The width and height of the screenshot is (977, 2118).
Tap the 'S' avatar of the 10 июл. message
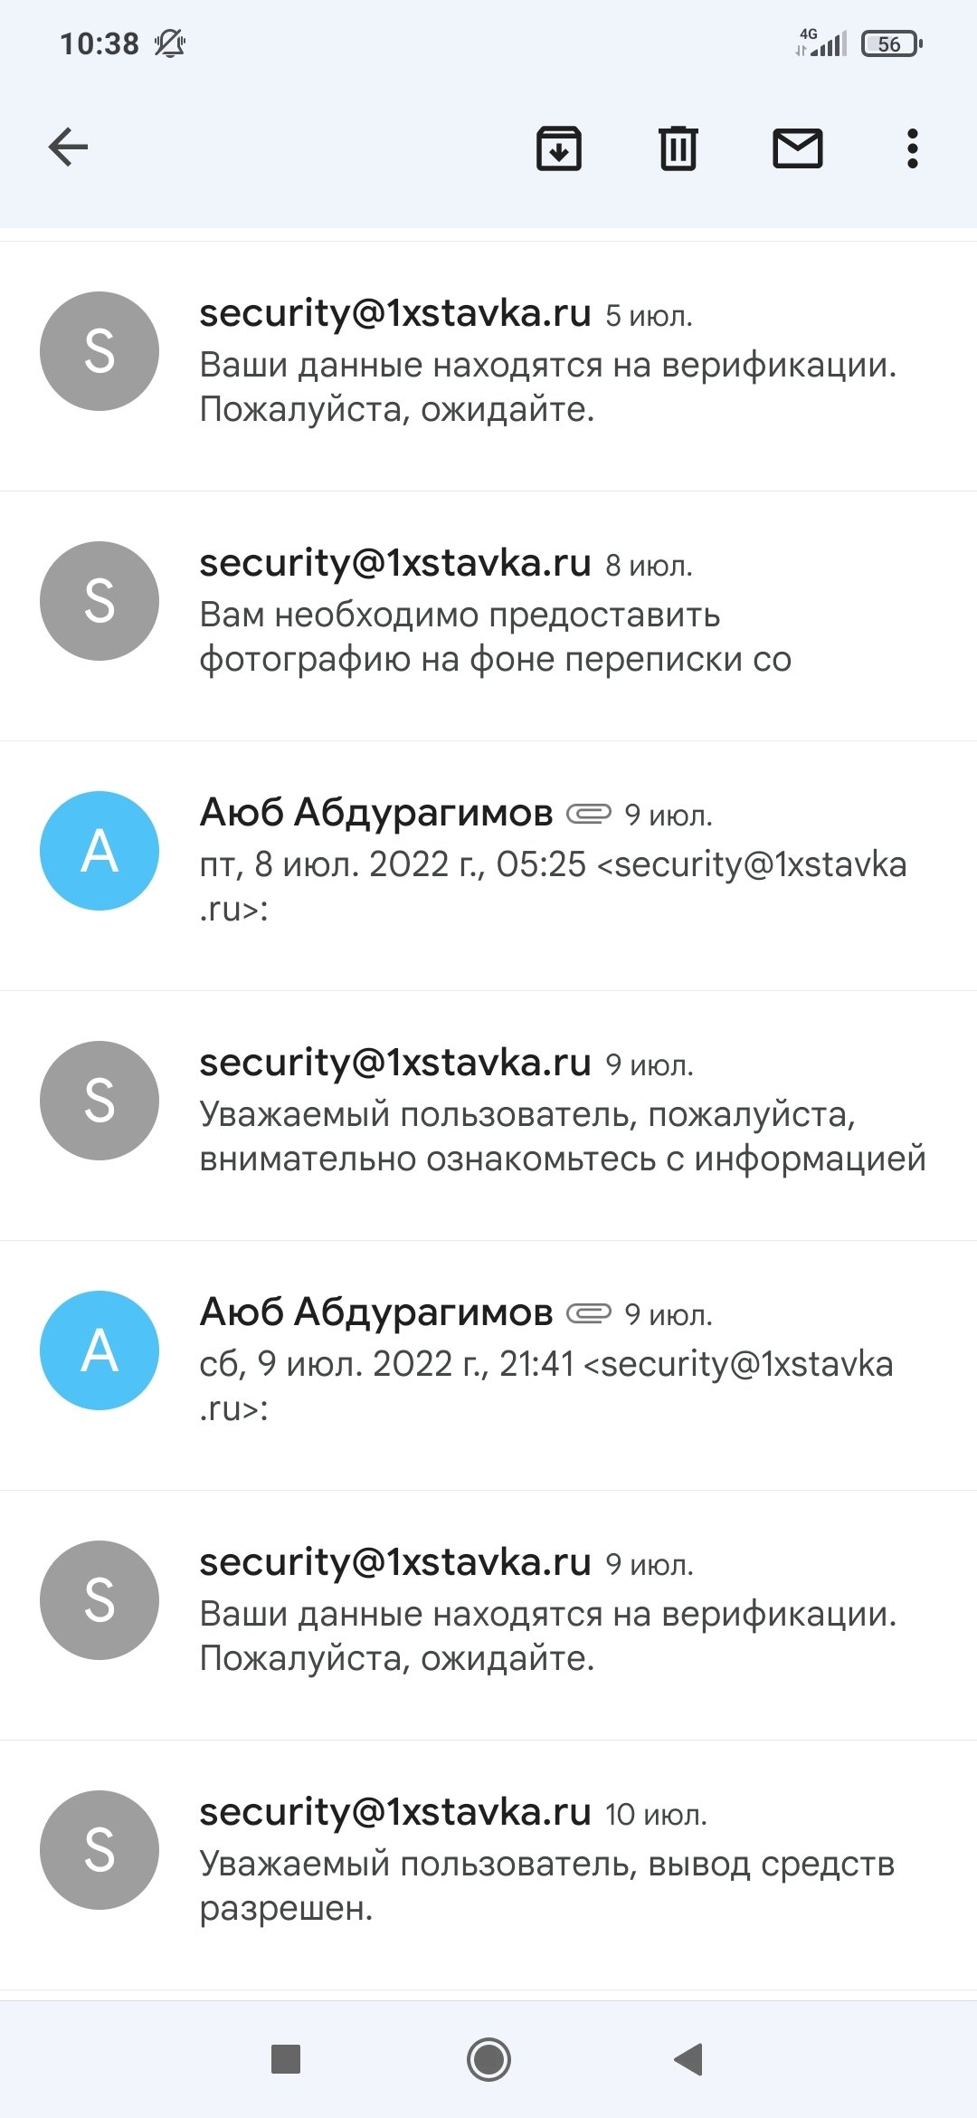click(100, 1850)
